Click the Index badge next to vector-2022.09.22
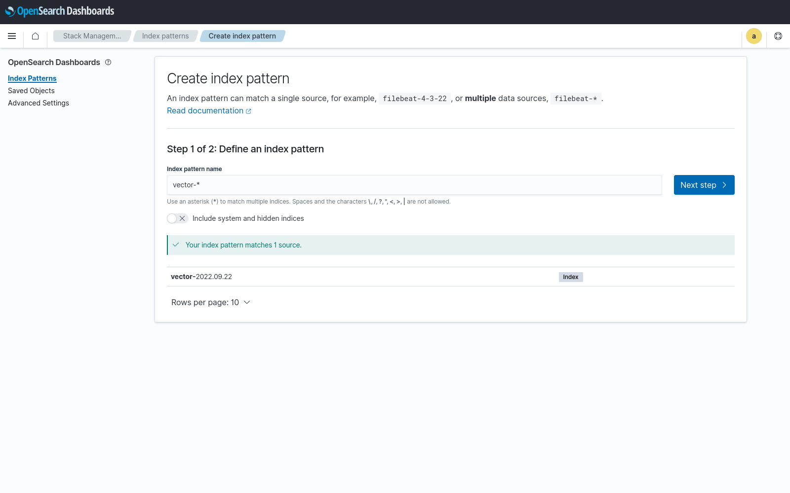The width and height of the screenshot is (790, 493). pyautogui.click(x=570, y=277)
